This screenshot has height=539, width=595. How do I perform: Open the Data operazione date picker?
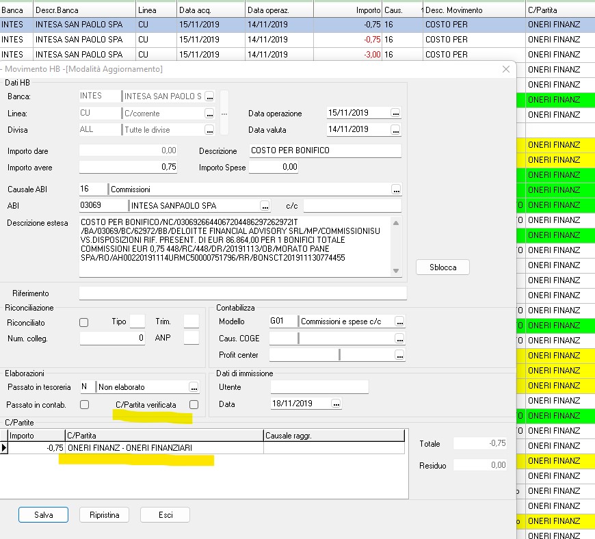click(395, 113)
